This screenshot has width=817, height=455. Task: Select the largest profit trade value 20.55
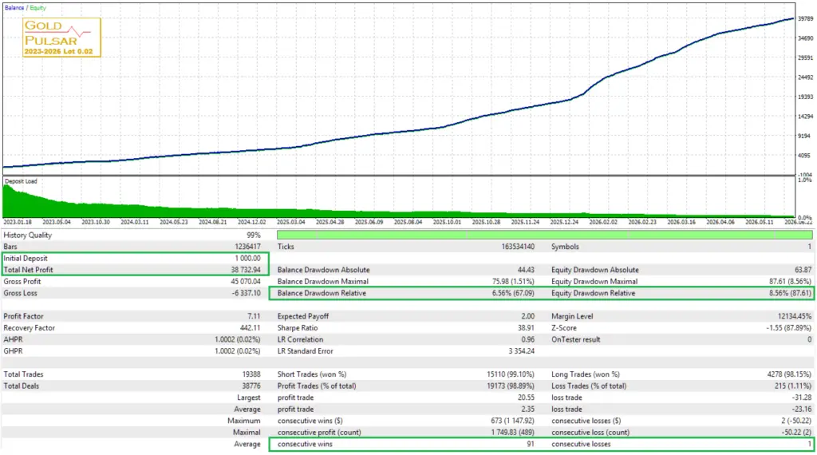coord(526,398)
